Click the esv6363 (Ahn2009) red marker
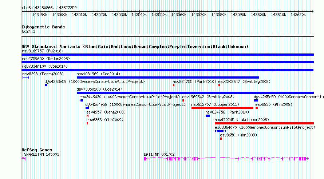324x179 pixels. [x=87, y=123]
